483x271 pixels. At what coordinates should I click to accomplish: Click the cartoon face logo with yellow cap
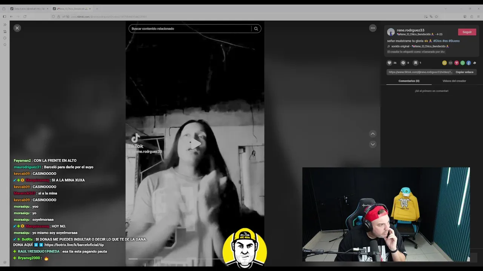(245, 248)
